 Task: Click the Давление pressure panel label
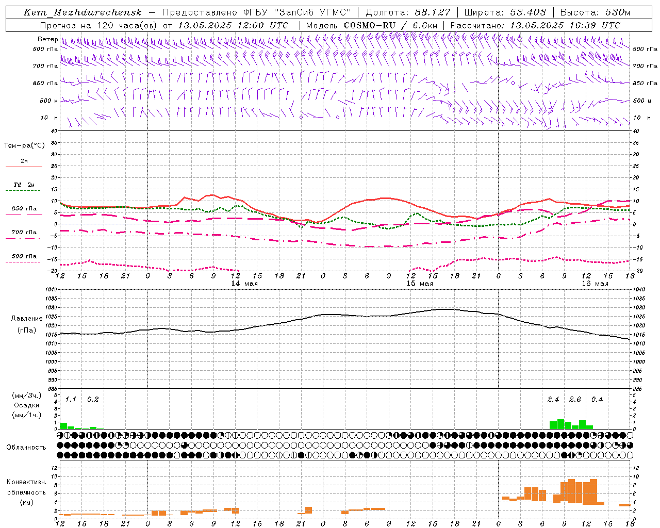click(x=27, y=319)
